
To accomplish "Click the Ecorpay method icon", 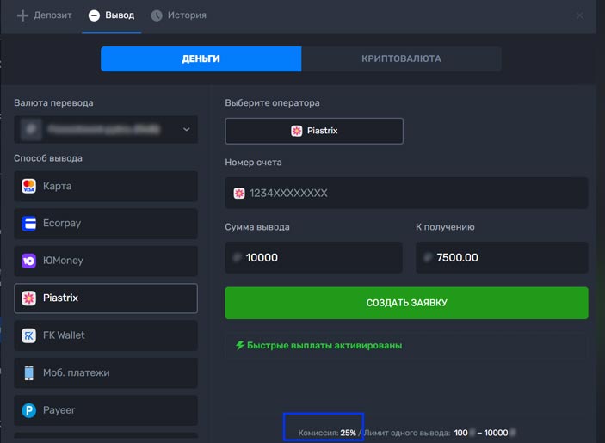I will pyautogui.click(x=29, y=224).
